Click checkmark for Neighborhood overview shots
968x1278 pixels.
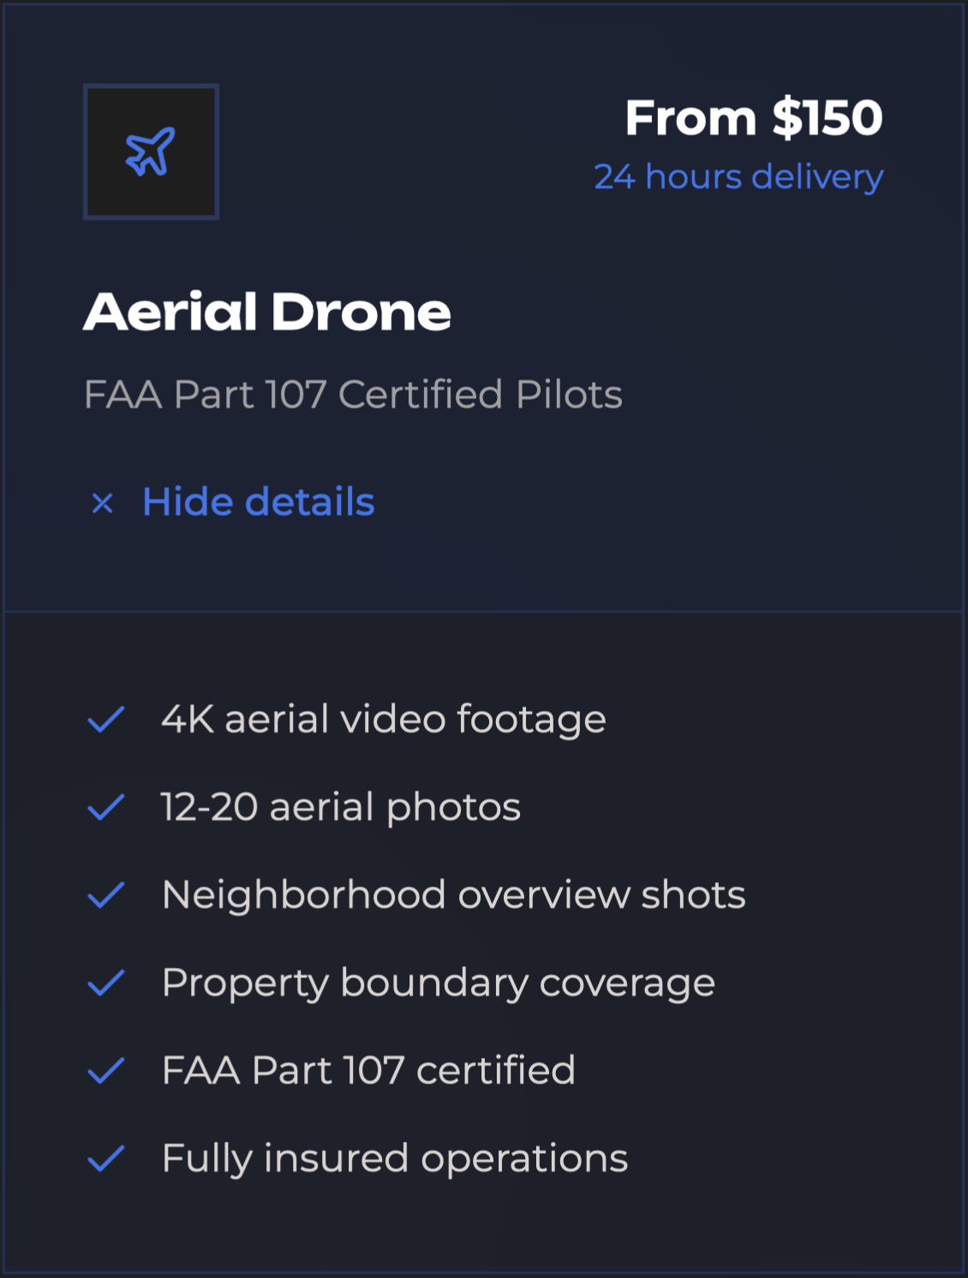(106, 895)
